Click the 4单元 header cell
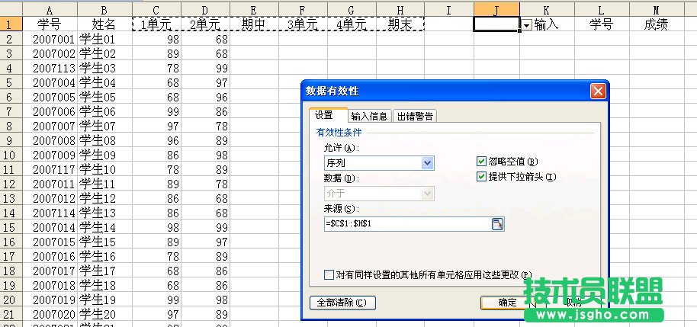Image resolution: width=697 pixels, height=327 pixels. point(352,24)
